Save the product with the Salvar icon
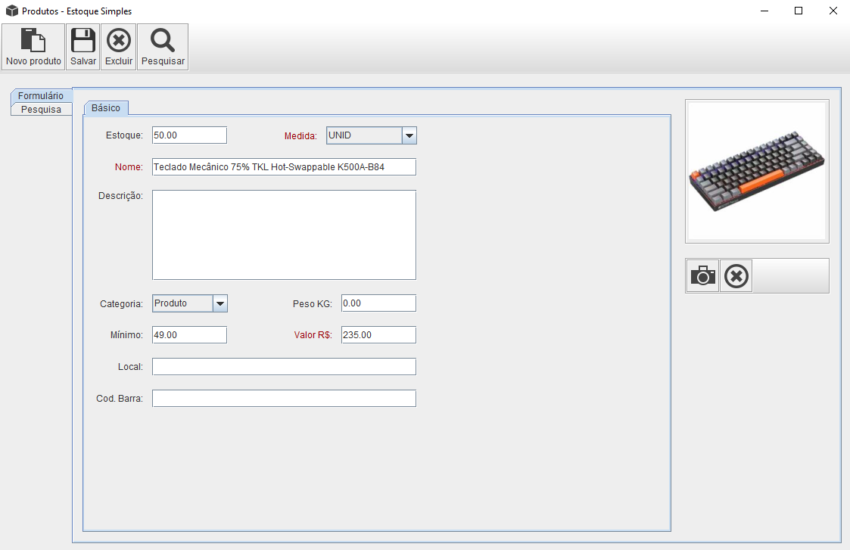Image resolution: width=850 pixels, height=550 pixels. point(83,41)
